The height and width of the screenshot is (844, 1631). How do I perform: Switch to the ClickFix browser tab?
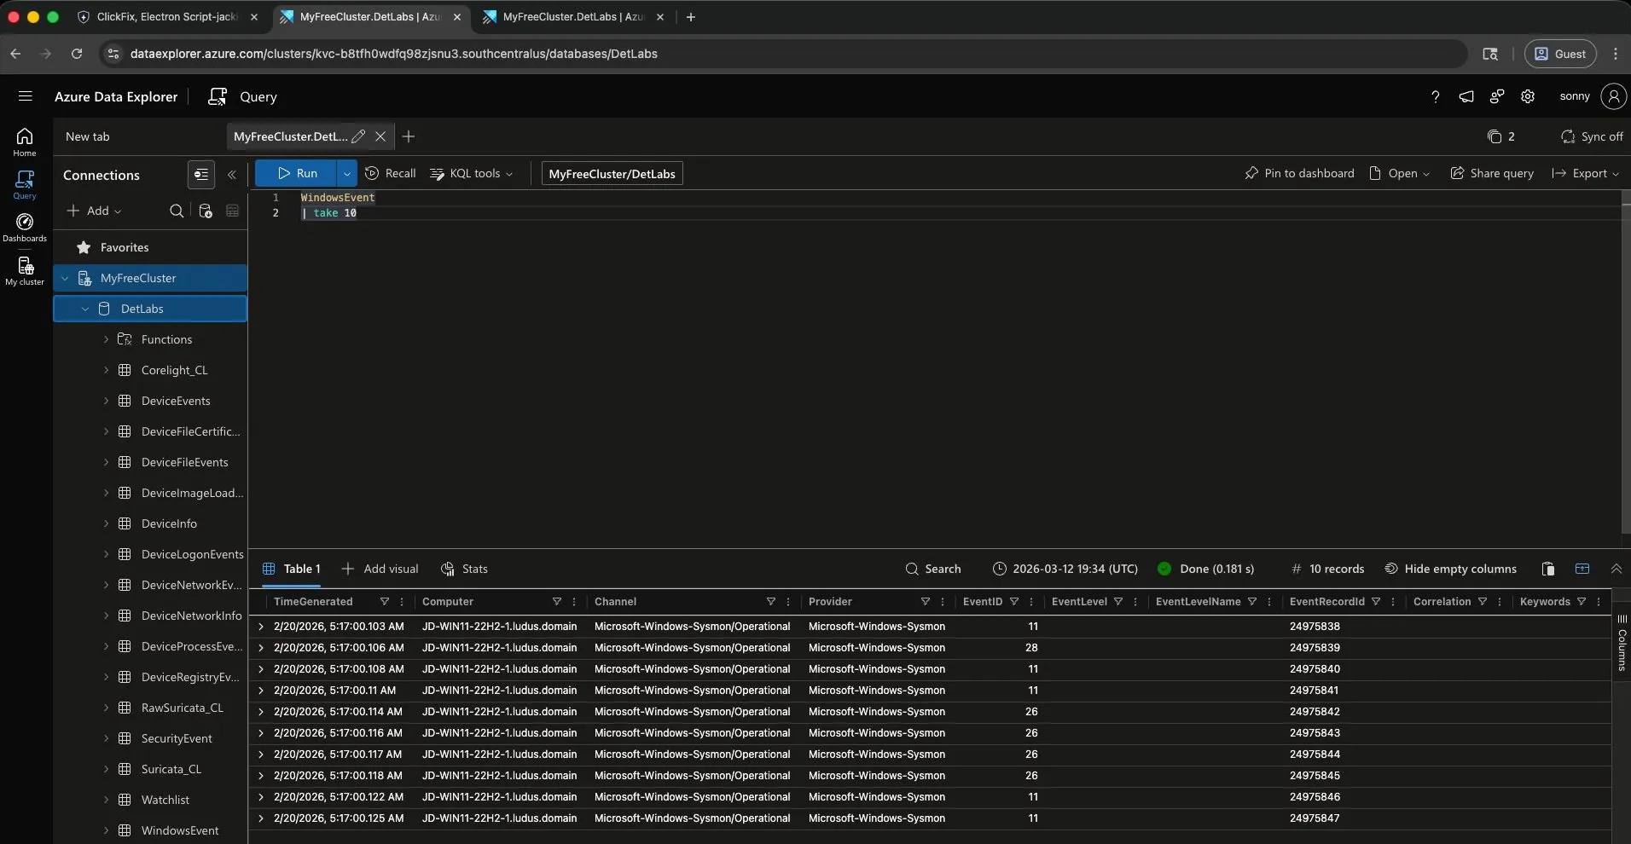coord(167,17)
